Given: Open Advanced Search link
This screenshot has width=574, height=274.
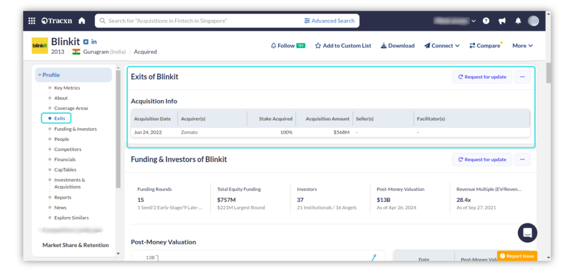Looking at the screenshot, I should (329, 21).
